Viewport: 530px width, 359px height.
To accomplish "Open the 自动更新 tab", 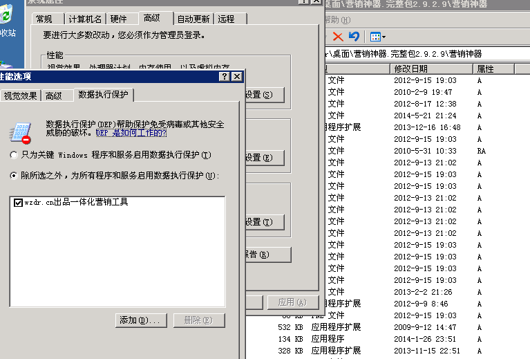I will pyautogui.click(x=193, y=19).
